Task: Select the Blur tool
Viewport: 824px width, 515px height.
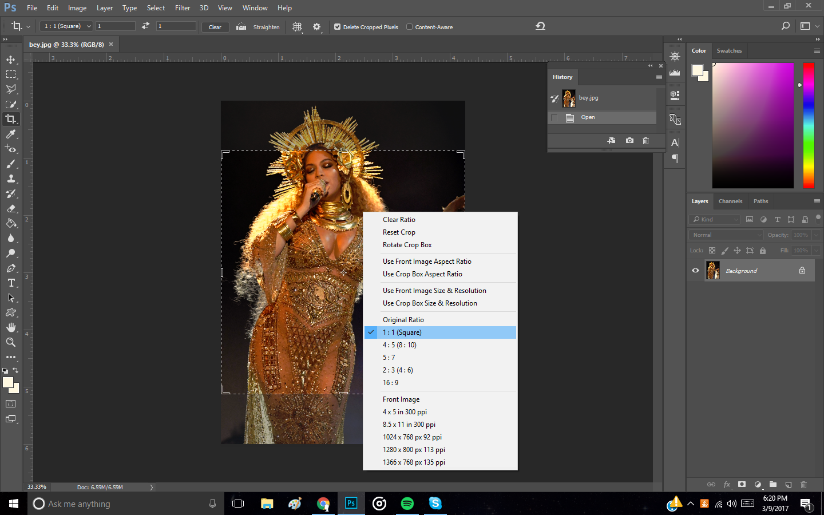Action: point(11,238)
